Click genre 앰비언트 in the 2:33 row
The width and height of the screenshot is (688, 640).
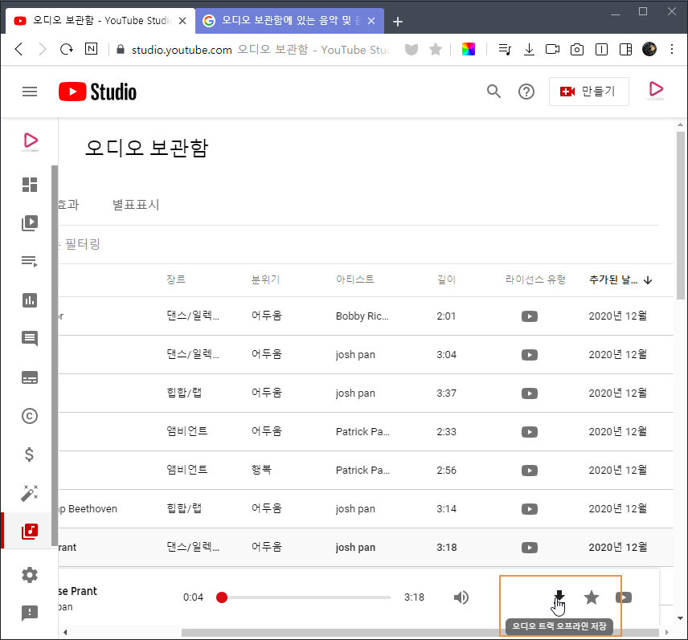point(187,431)
